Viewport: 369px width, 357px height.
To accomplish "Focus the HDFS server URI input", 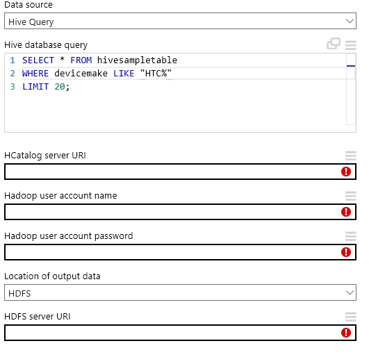I will tap(180, 333).
